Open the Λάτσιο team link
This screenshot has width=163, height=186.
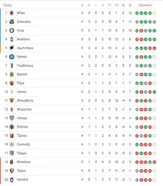point(21,92)
